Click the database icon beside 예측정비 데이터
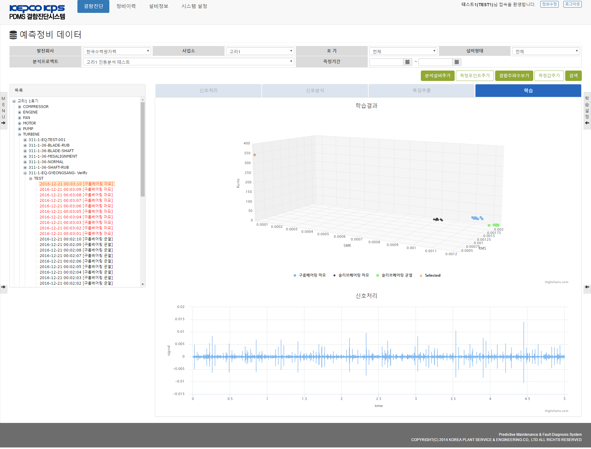The width and height of the screenshot is (591, 449). [13, 35]
